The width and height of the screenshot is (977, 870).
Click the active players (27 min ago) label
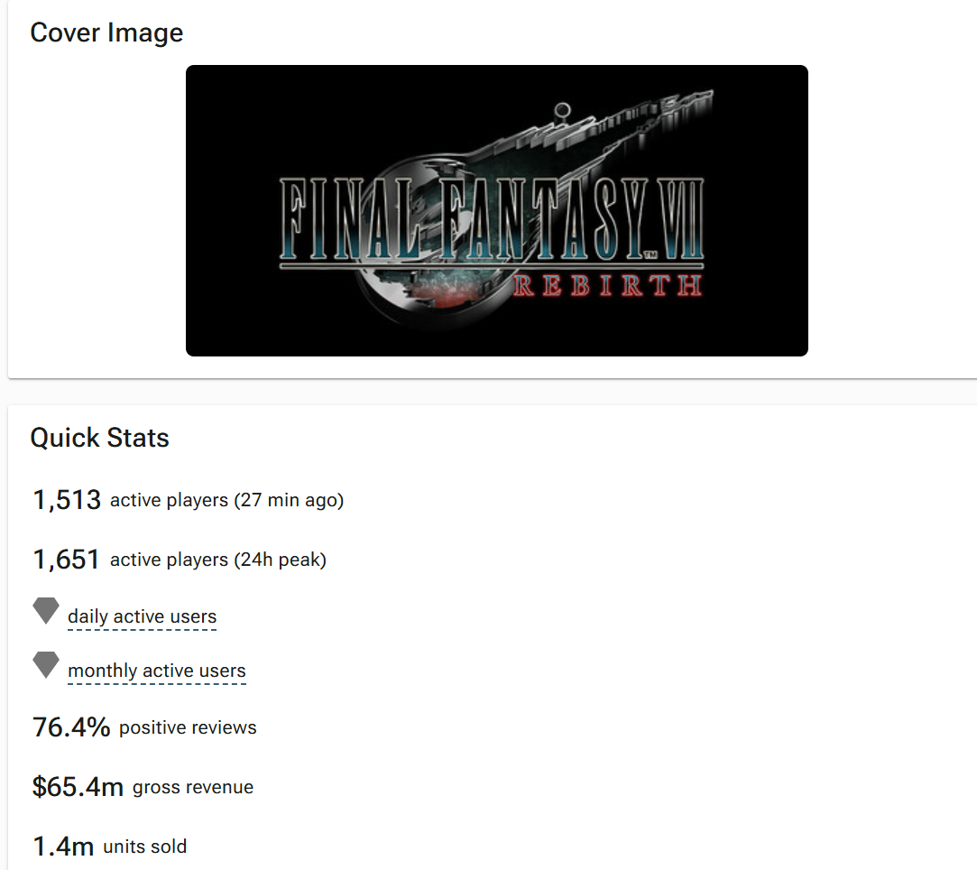[226, 501]
